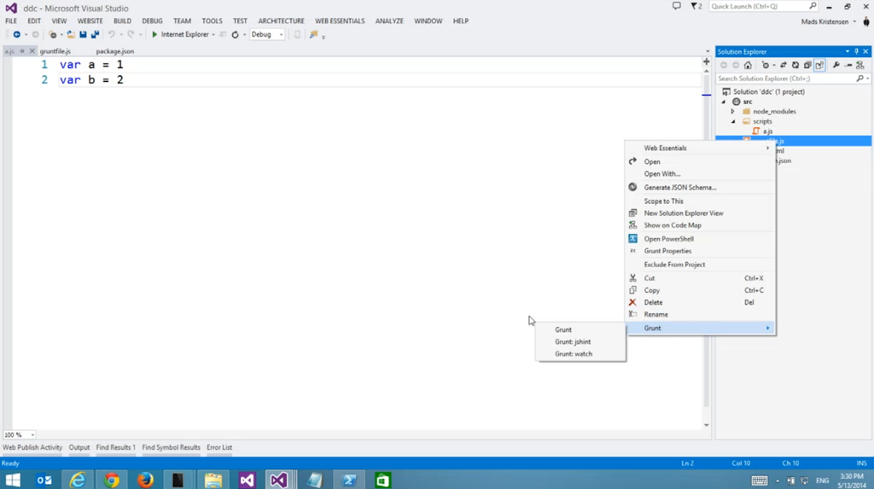This screenshot has width=874, height=489.
Task: Click the Quick Launch search magnifier icon
Action: tap(813, 6)
